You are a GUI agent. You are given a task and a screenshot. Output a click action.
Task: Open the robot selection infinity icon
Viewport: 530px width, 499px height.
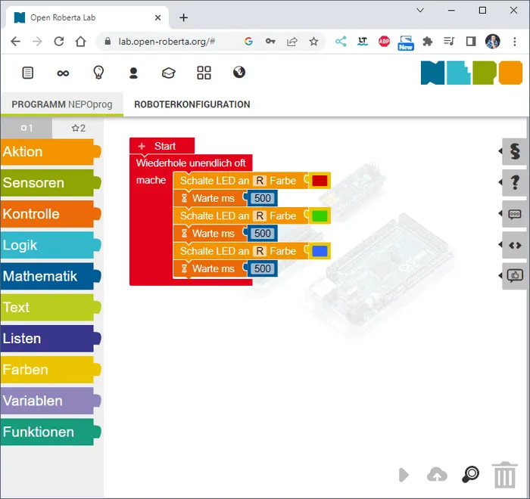(x=63, y=73)
